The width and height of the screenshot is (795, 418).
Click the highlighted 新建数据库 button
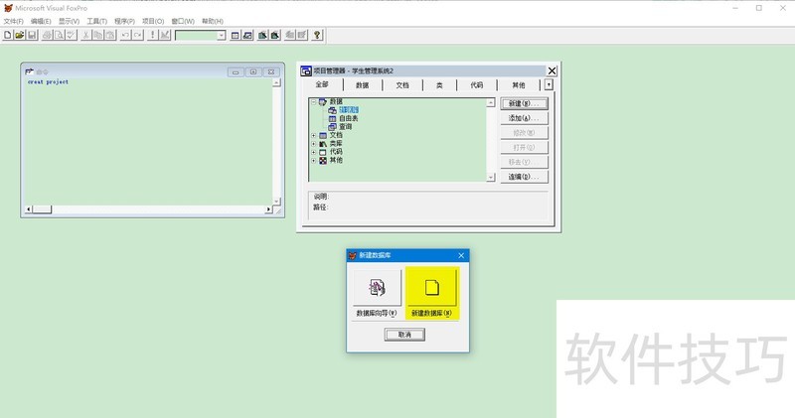[x=432, y=288]
